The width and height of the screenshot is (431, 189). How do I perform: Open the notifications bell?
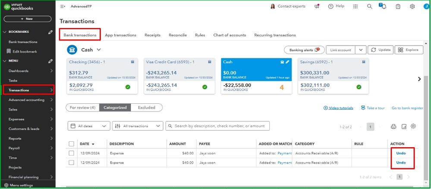click(384, 6)
